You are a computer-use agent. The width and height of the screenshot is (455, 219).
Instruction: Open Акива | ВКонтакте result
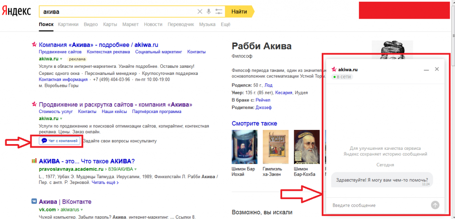click(x=65, y=202)
